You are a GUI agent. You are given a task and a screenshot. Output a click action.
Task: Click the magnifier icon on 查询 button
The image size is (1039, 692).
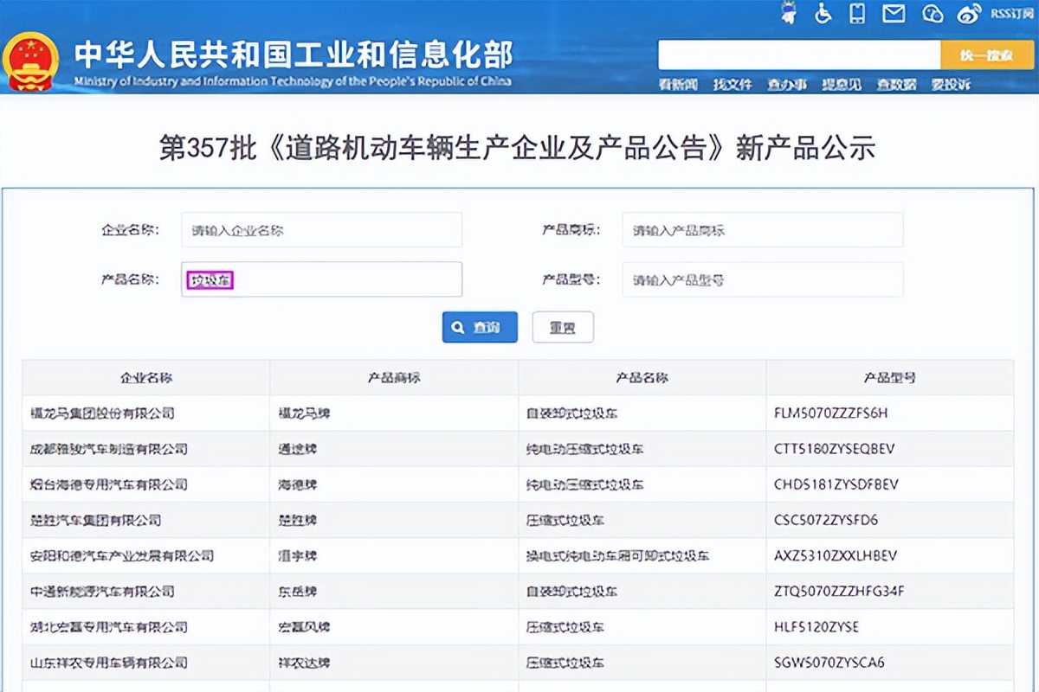(459, 327)
